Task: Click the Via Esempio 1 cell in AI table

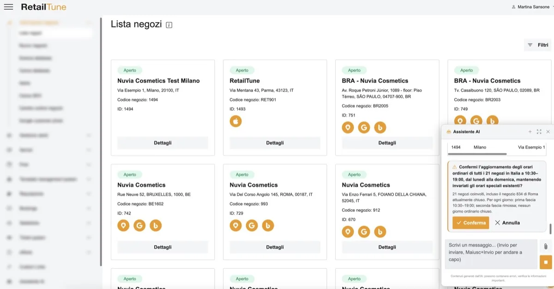Action: click(531, 147)
